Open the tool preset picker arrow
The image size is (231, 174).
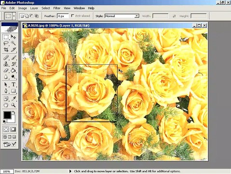click(x=14, y=16)
